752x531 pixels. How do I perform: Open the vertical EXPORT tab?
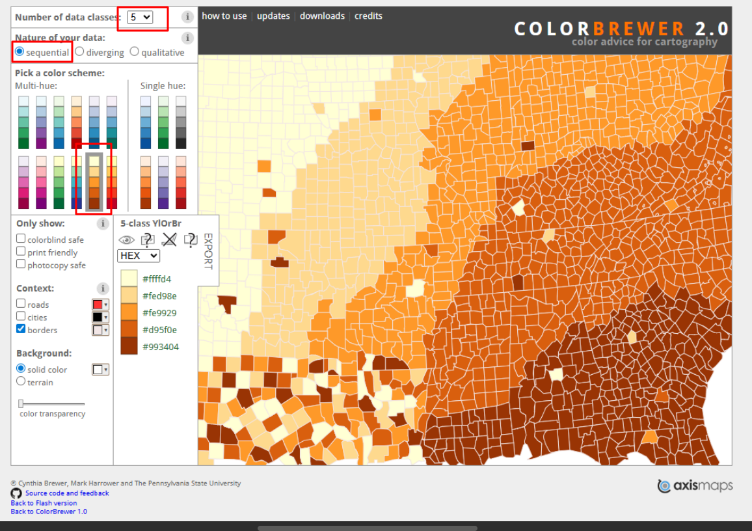tap(208, 251)
